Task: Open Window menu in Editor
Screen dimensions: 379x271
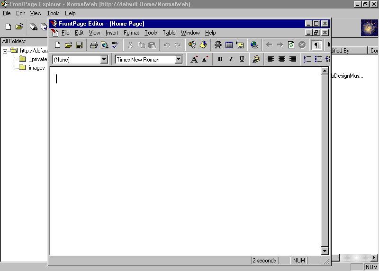Action: 190,33
